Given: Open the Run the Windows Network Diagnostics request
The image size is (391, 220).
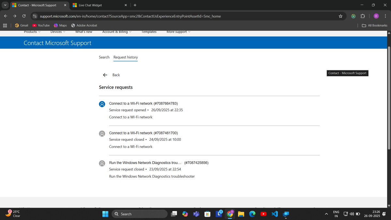Looking at the screenshot, I should (159, 163).
